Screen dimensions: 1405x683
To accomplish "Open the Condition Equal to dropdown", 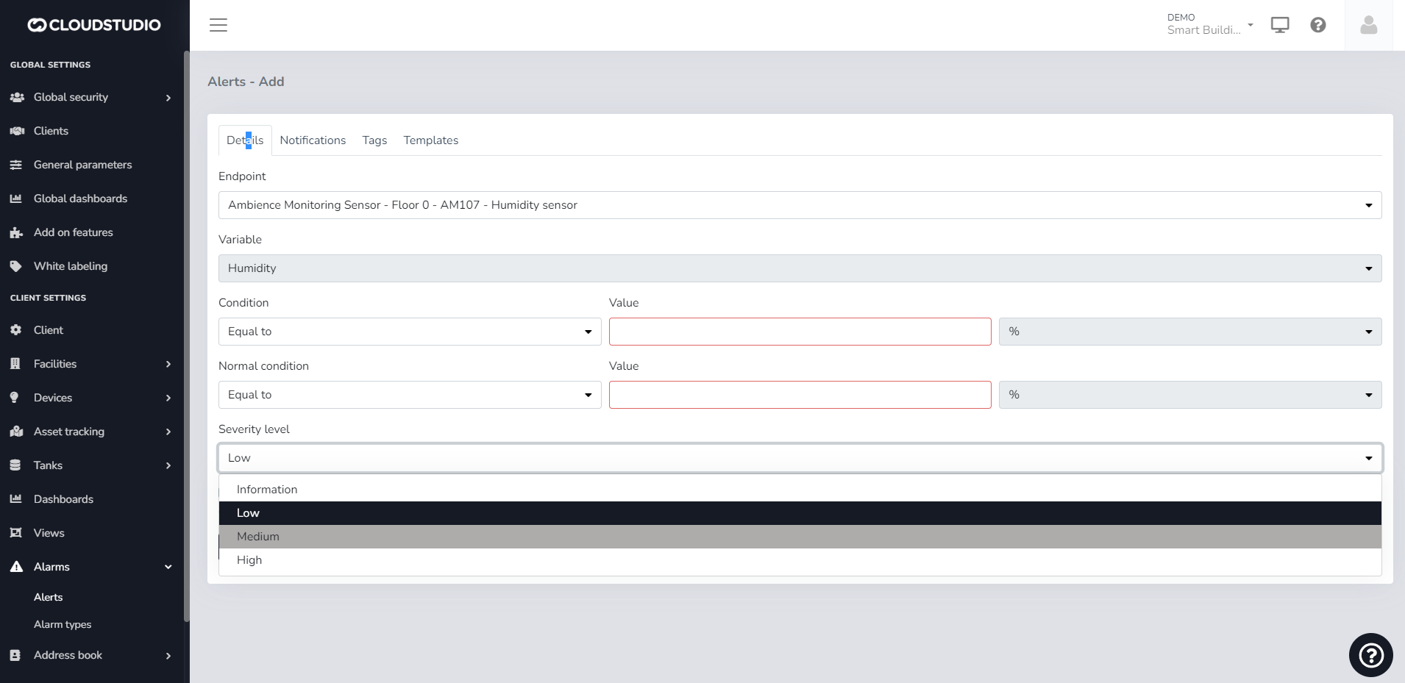I will (x=410, y=332).
